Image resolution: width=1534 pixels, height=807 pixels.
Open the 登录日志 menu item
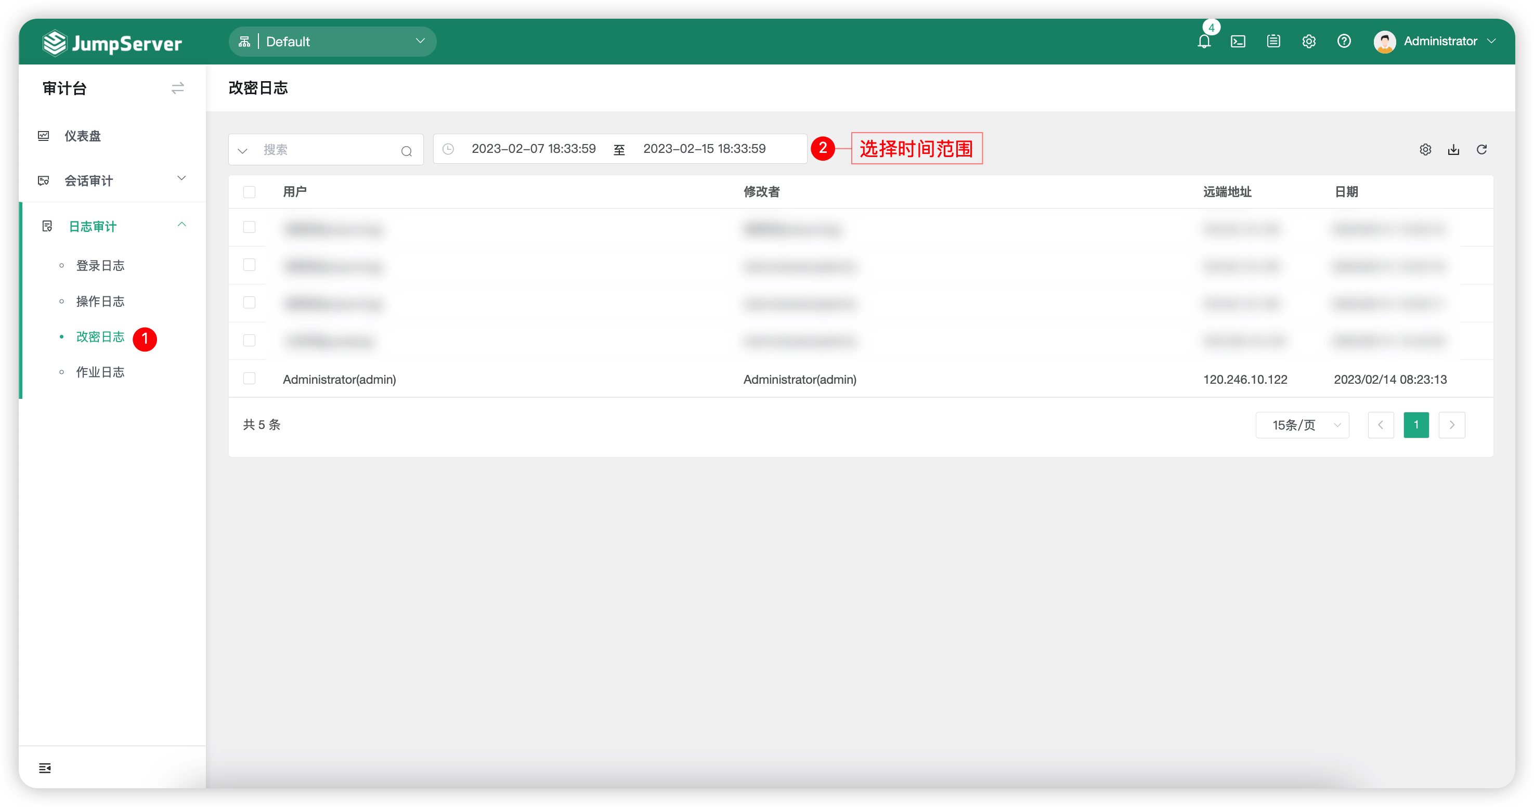coord(100,266)
